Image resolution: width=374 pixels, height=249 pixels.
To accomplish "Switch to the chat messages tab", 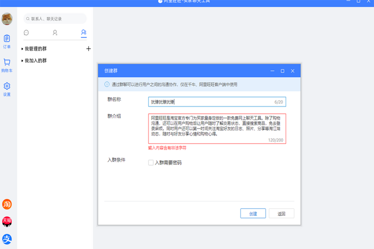I will point(26,32).
